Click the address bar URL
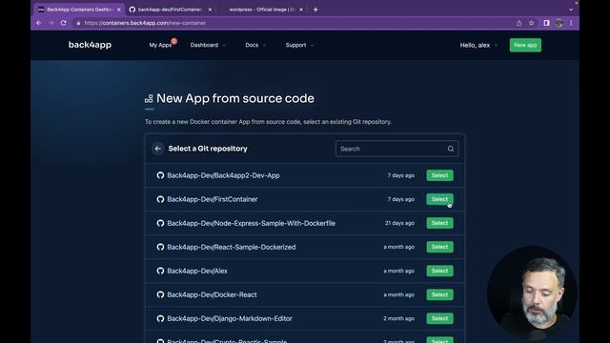This screenshot has height=343, width=610. coord(145,23)
